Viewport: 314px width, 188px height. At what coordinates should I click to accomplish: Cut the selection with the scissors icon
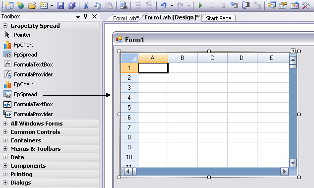point(86,5)
